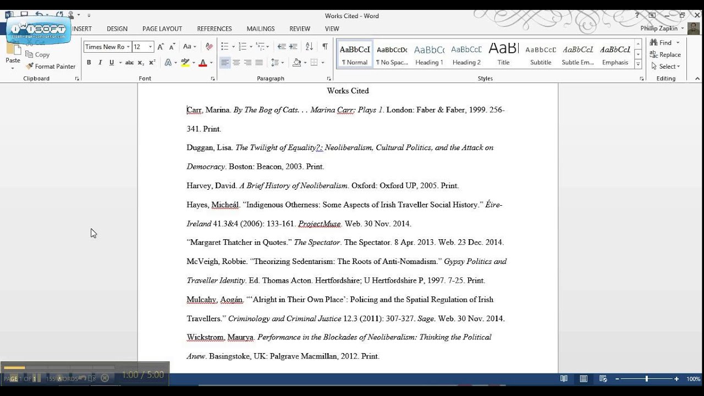Click the Multilevel List icon
Image resolution: width=704 pixels, height=396 pixels.
point(261,47)
